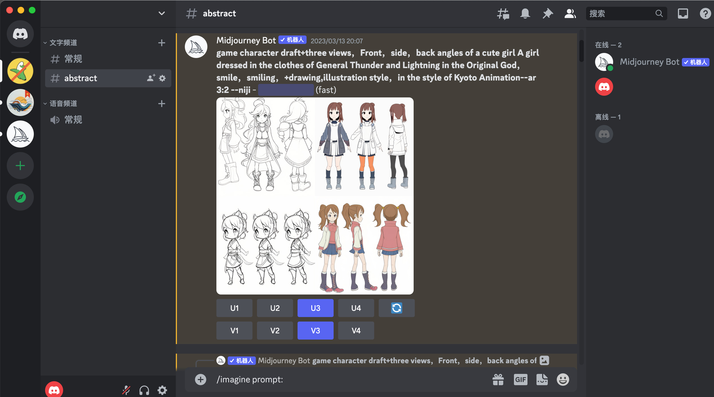The height and width of the screenshot is (397, 714).
Task: Open the sticker picker
Action: point(542,380)
